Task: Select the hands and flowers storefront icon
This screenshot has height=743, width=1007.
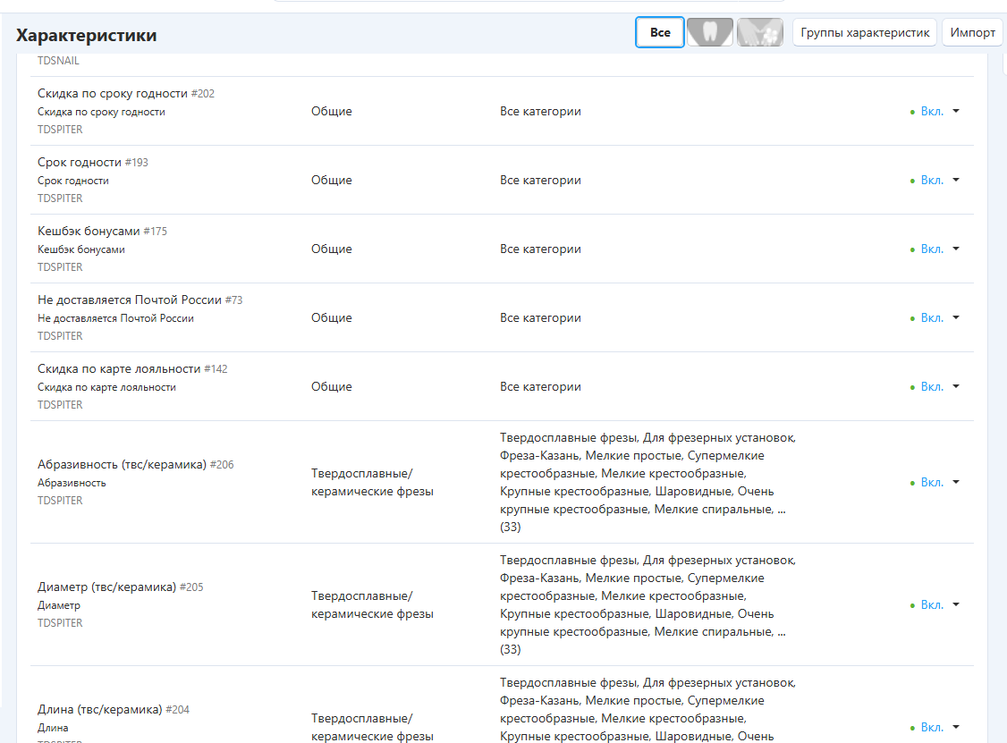Action: 760,33
